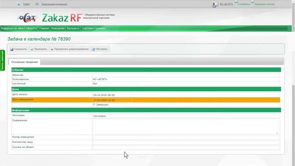Toggle the Завершен checkbox
295x166 pixels.
94,104
